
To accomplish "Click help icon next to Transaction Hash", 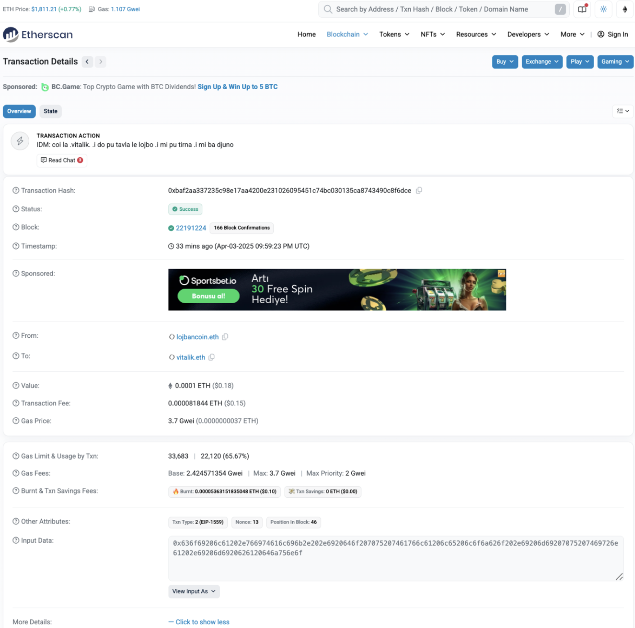I will click(16, 191).
